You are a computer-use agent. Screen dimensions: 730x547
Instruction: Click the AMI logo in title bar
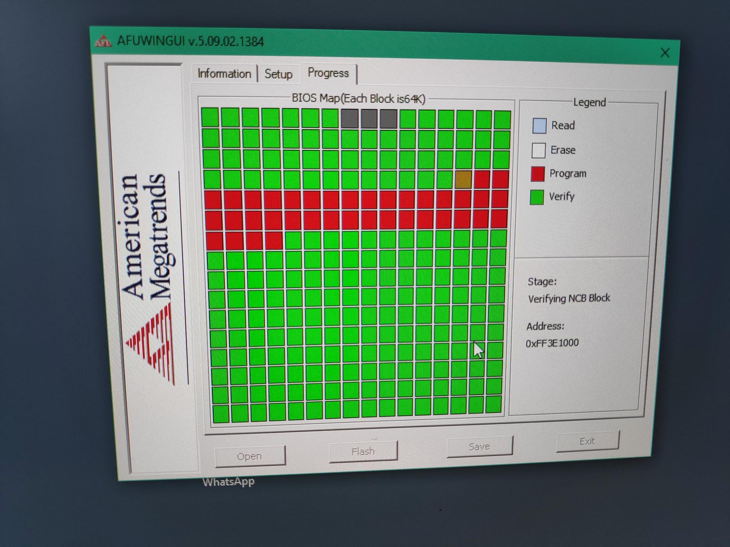coord(103,41)
